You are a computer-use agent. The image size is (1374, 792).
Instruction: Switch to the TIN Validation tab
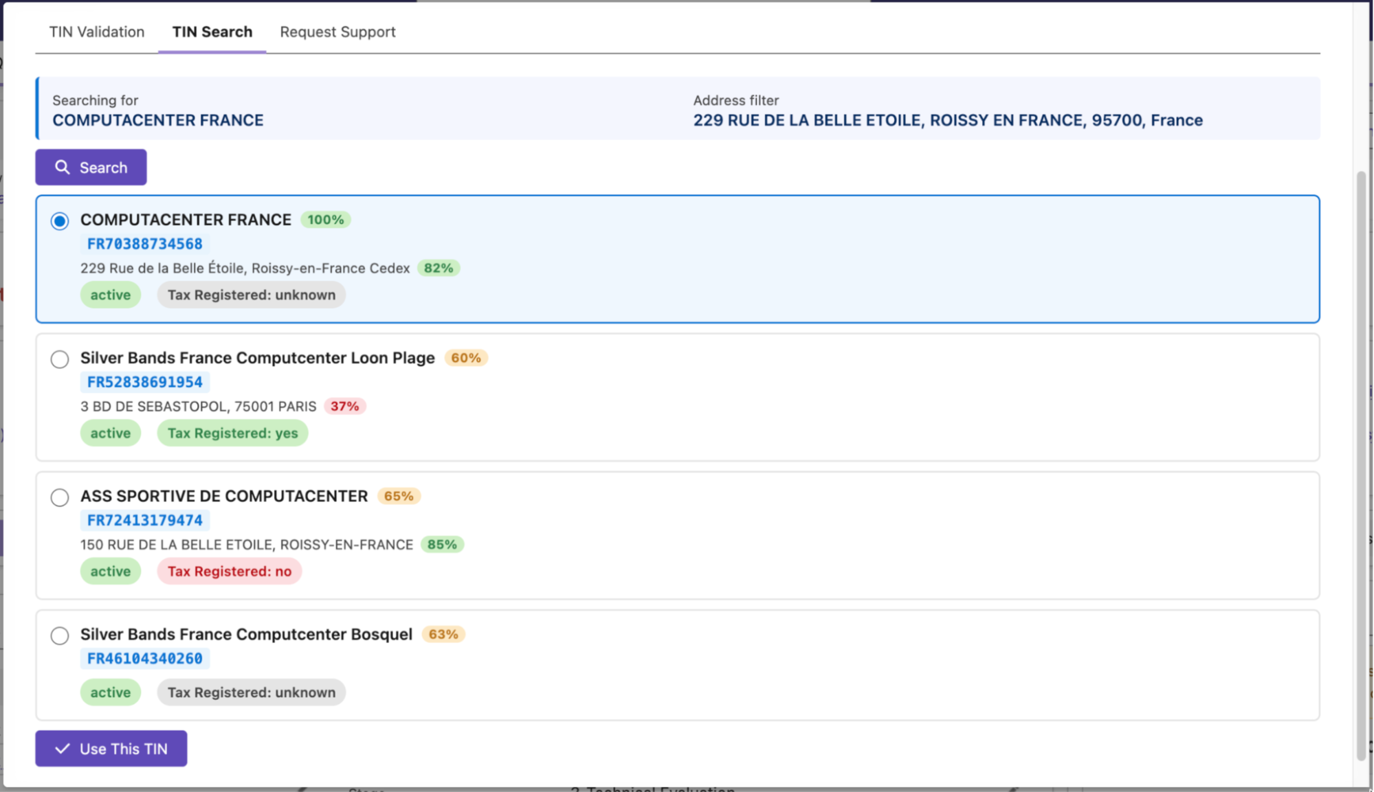click(97, 32)
